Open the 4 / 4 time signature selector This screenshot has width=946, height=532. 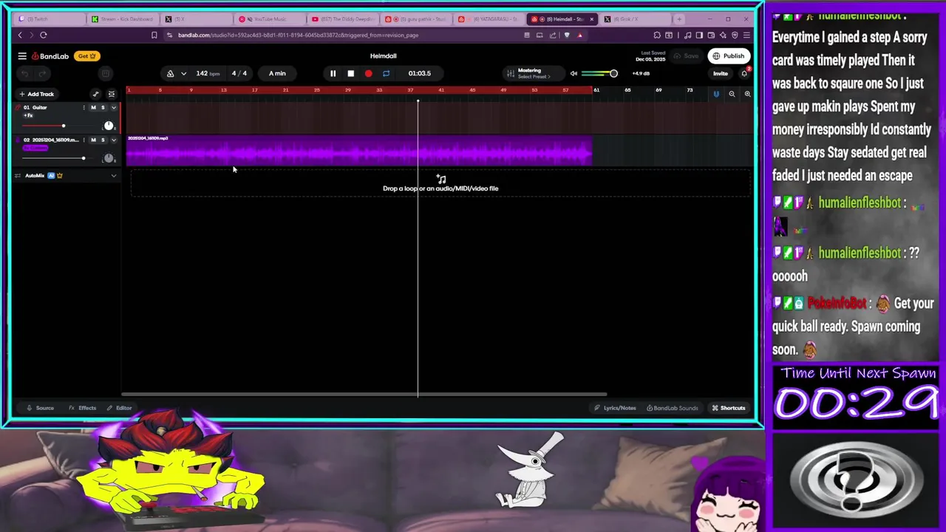coord(239,73)
